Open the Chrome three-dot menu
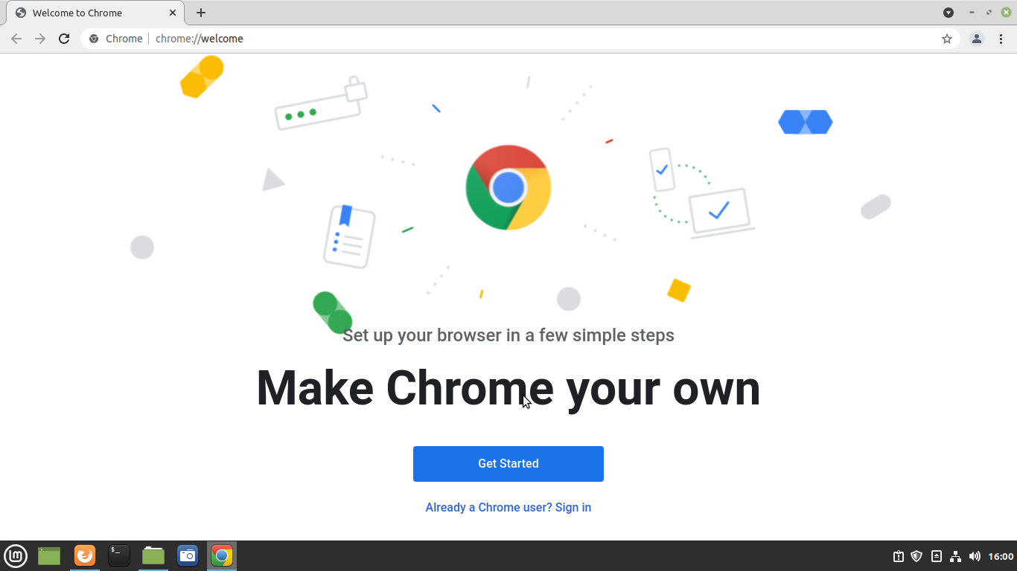 (1001, 38)
